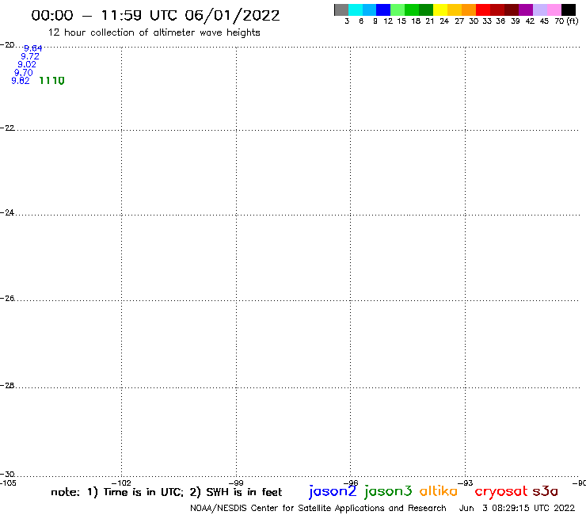Click the pink swatch in the color legend
This screenshot has height=515, width=586.
pyautogui.click(x=554, y=10)
